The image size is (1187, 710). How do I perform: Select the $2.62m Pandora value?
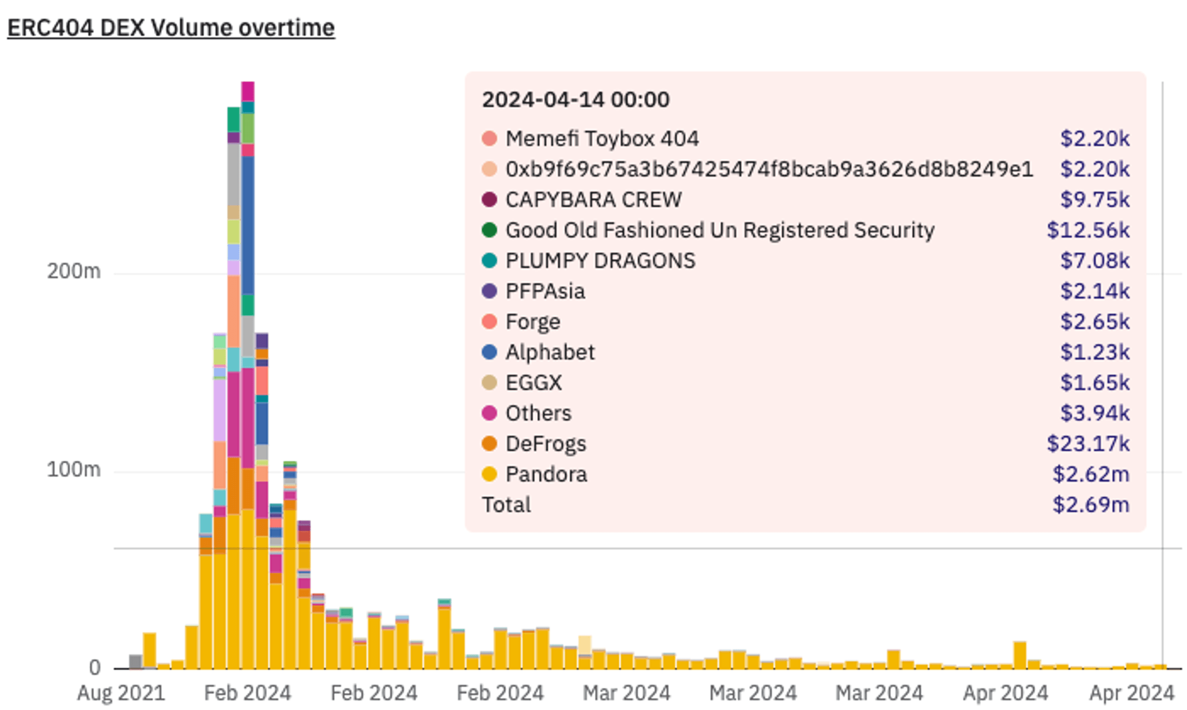pyautogui.click(x=1091, y=475)
